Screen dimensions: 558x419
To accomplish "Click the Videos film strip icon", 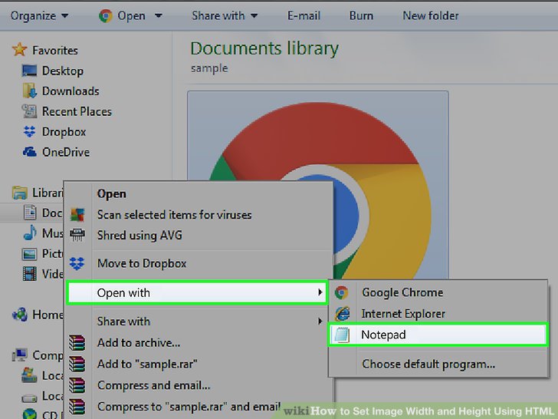I will (30, 274).
